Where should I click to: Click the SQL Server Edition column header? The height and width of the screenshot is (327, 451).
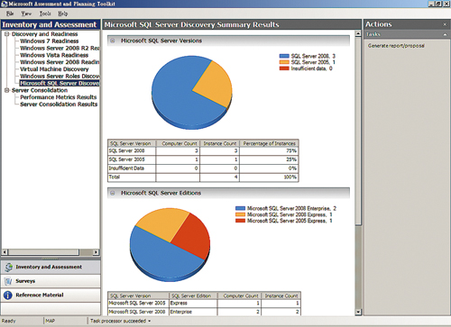(193, 295)
